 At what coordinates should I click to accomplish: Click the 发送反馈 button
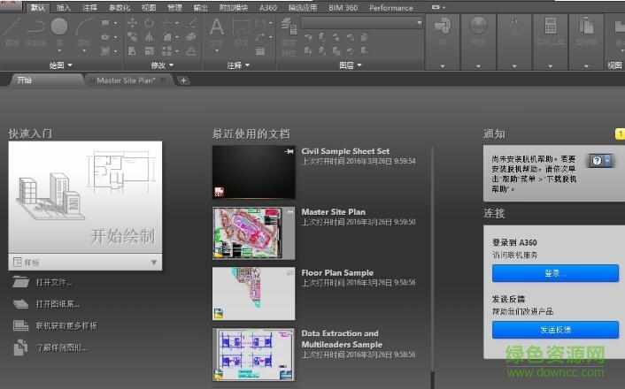pos(555,330)
